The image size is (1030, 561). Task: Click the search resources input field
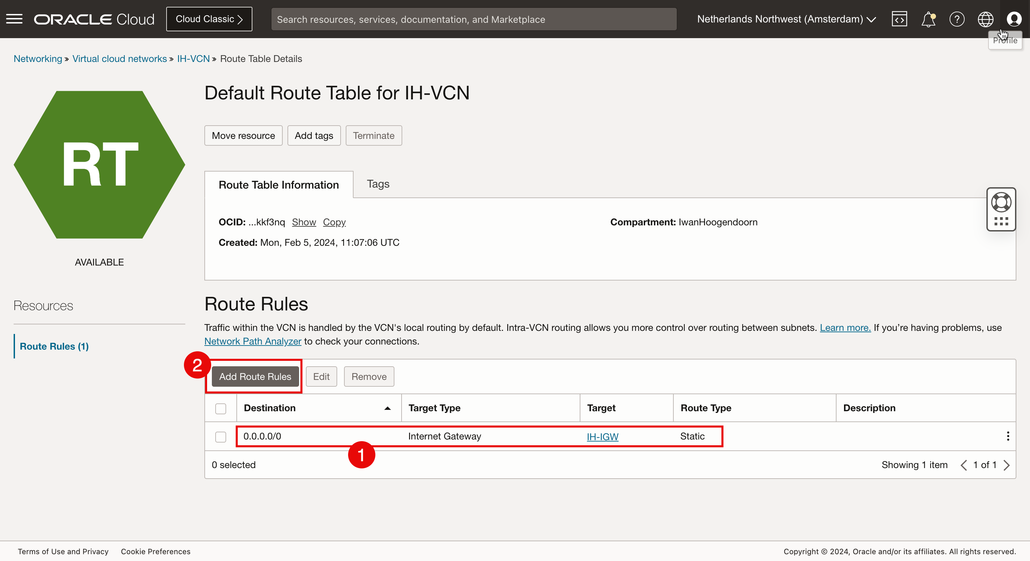473,19
